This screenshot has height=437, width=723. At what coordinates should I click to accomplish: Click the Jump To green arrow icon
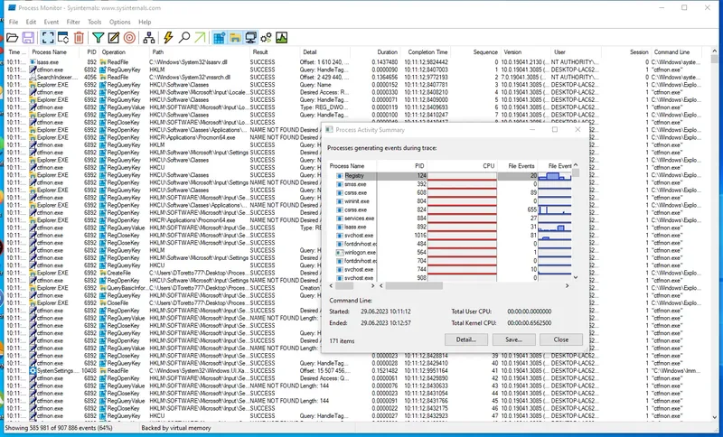pos(200,38)
